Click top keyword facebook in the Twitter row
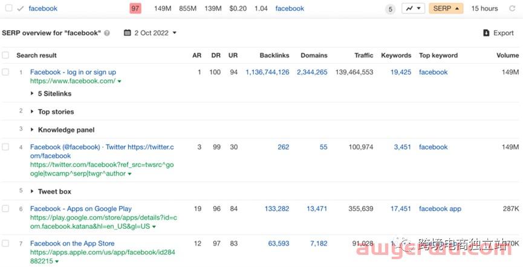Image resolution: width=523 pixels, height=267 pixels. point(433,147)
